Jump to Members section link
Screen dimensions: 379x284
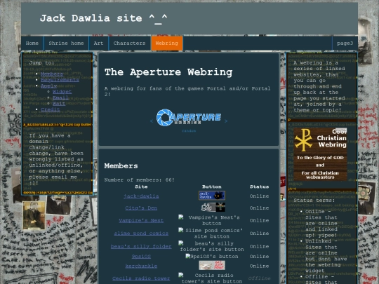pyautogui.click(x=52, y=74)
